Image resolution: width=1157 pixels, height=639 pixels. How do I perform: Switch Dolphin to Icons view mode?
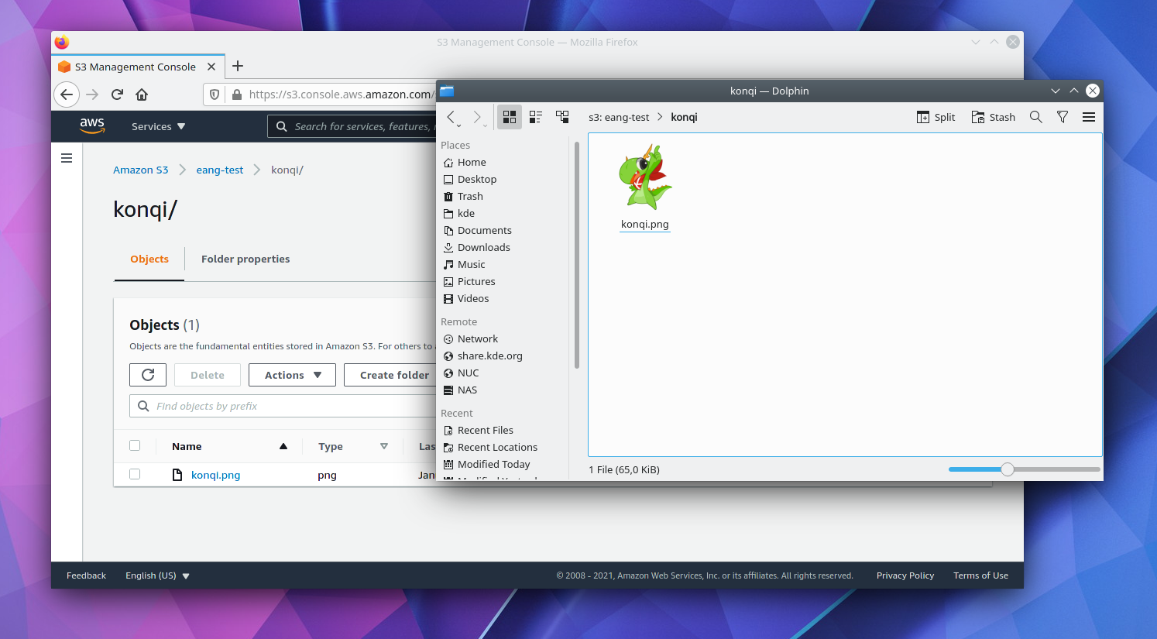pyautogui.click(x=509, y=117)
